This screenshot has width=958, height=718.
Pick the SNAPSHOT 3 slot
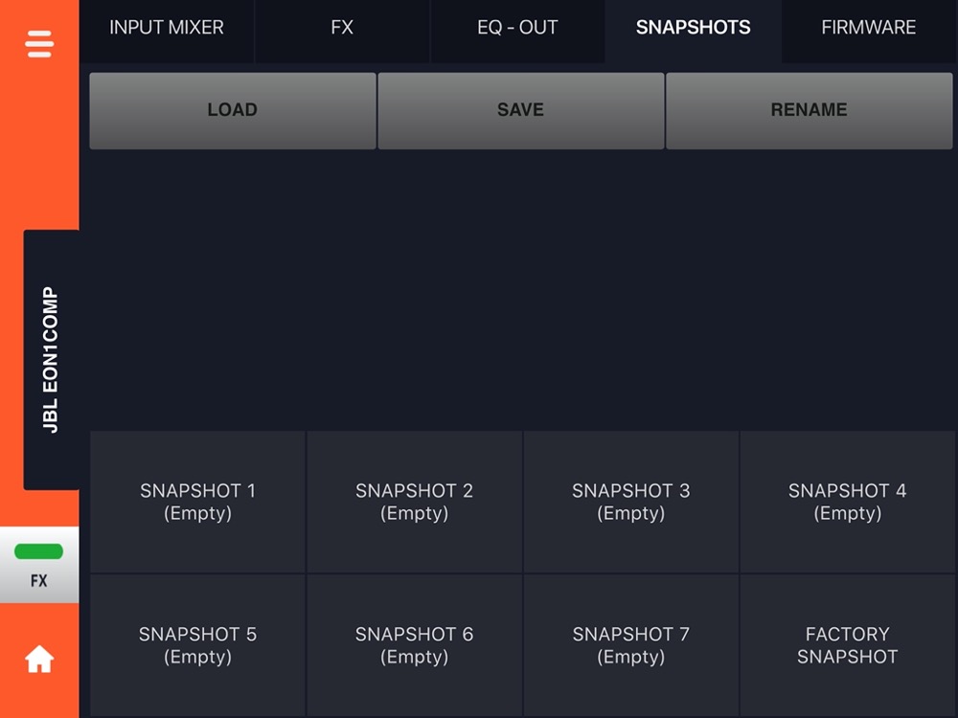click(x=630, y=502)
